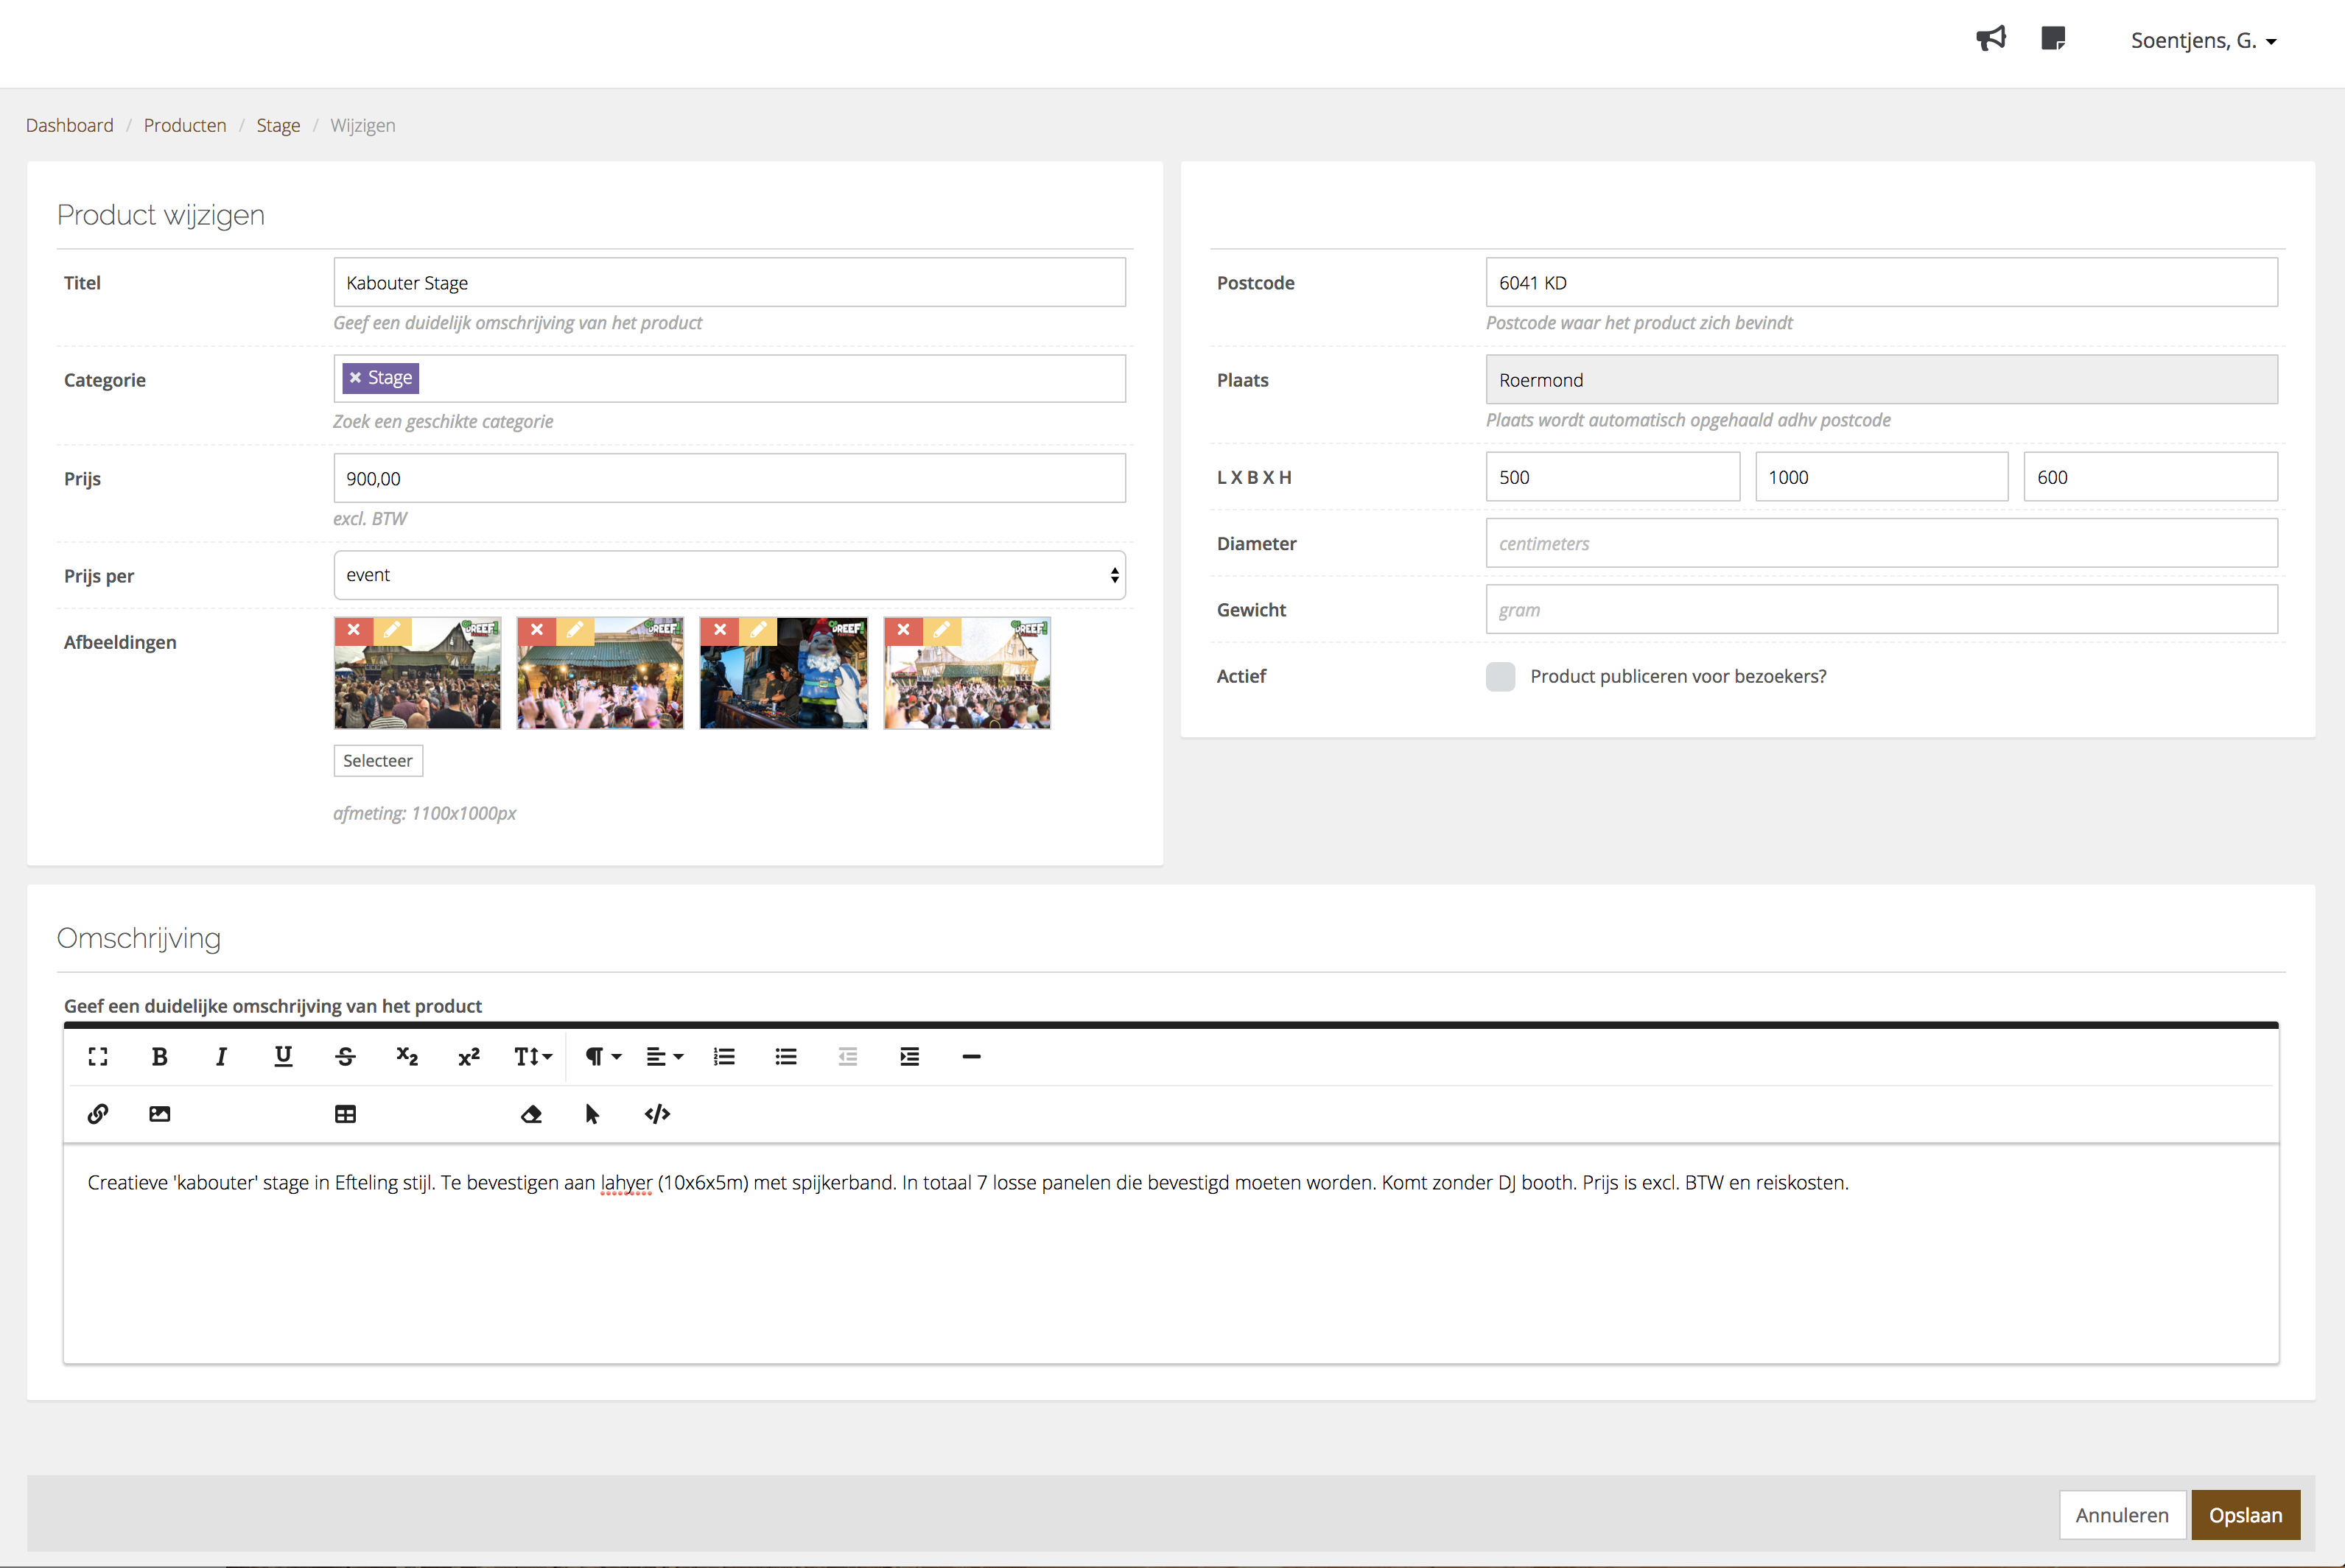Apply italic formatting in editor

coord(221,1057)
